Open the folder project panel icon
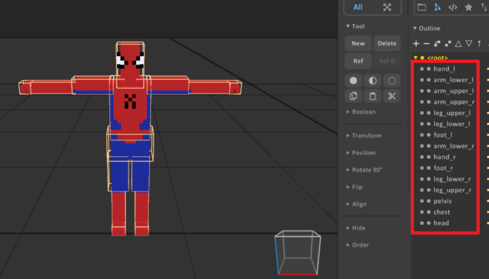 click(x=422, y=7)
